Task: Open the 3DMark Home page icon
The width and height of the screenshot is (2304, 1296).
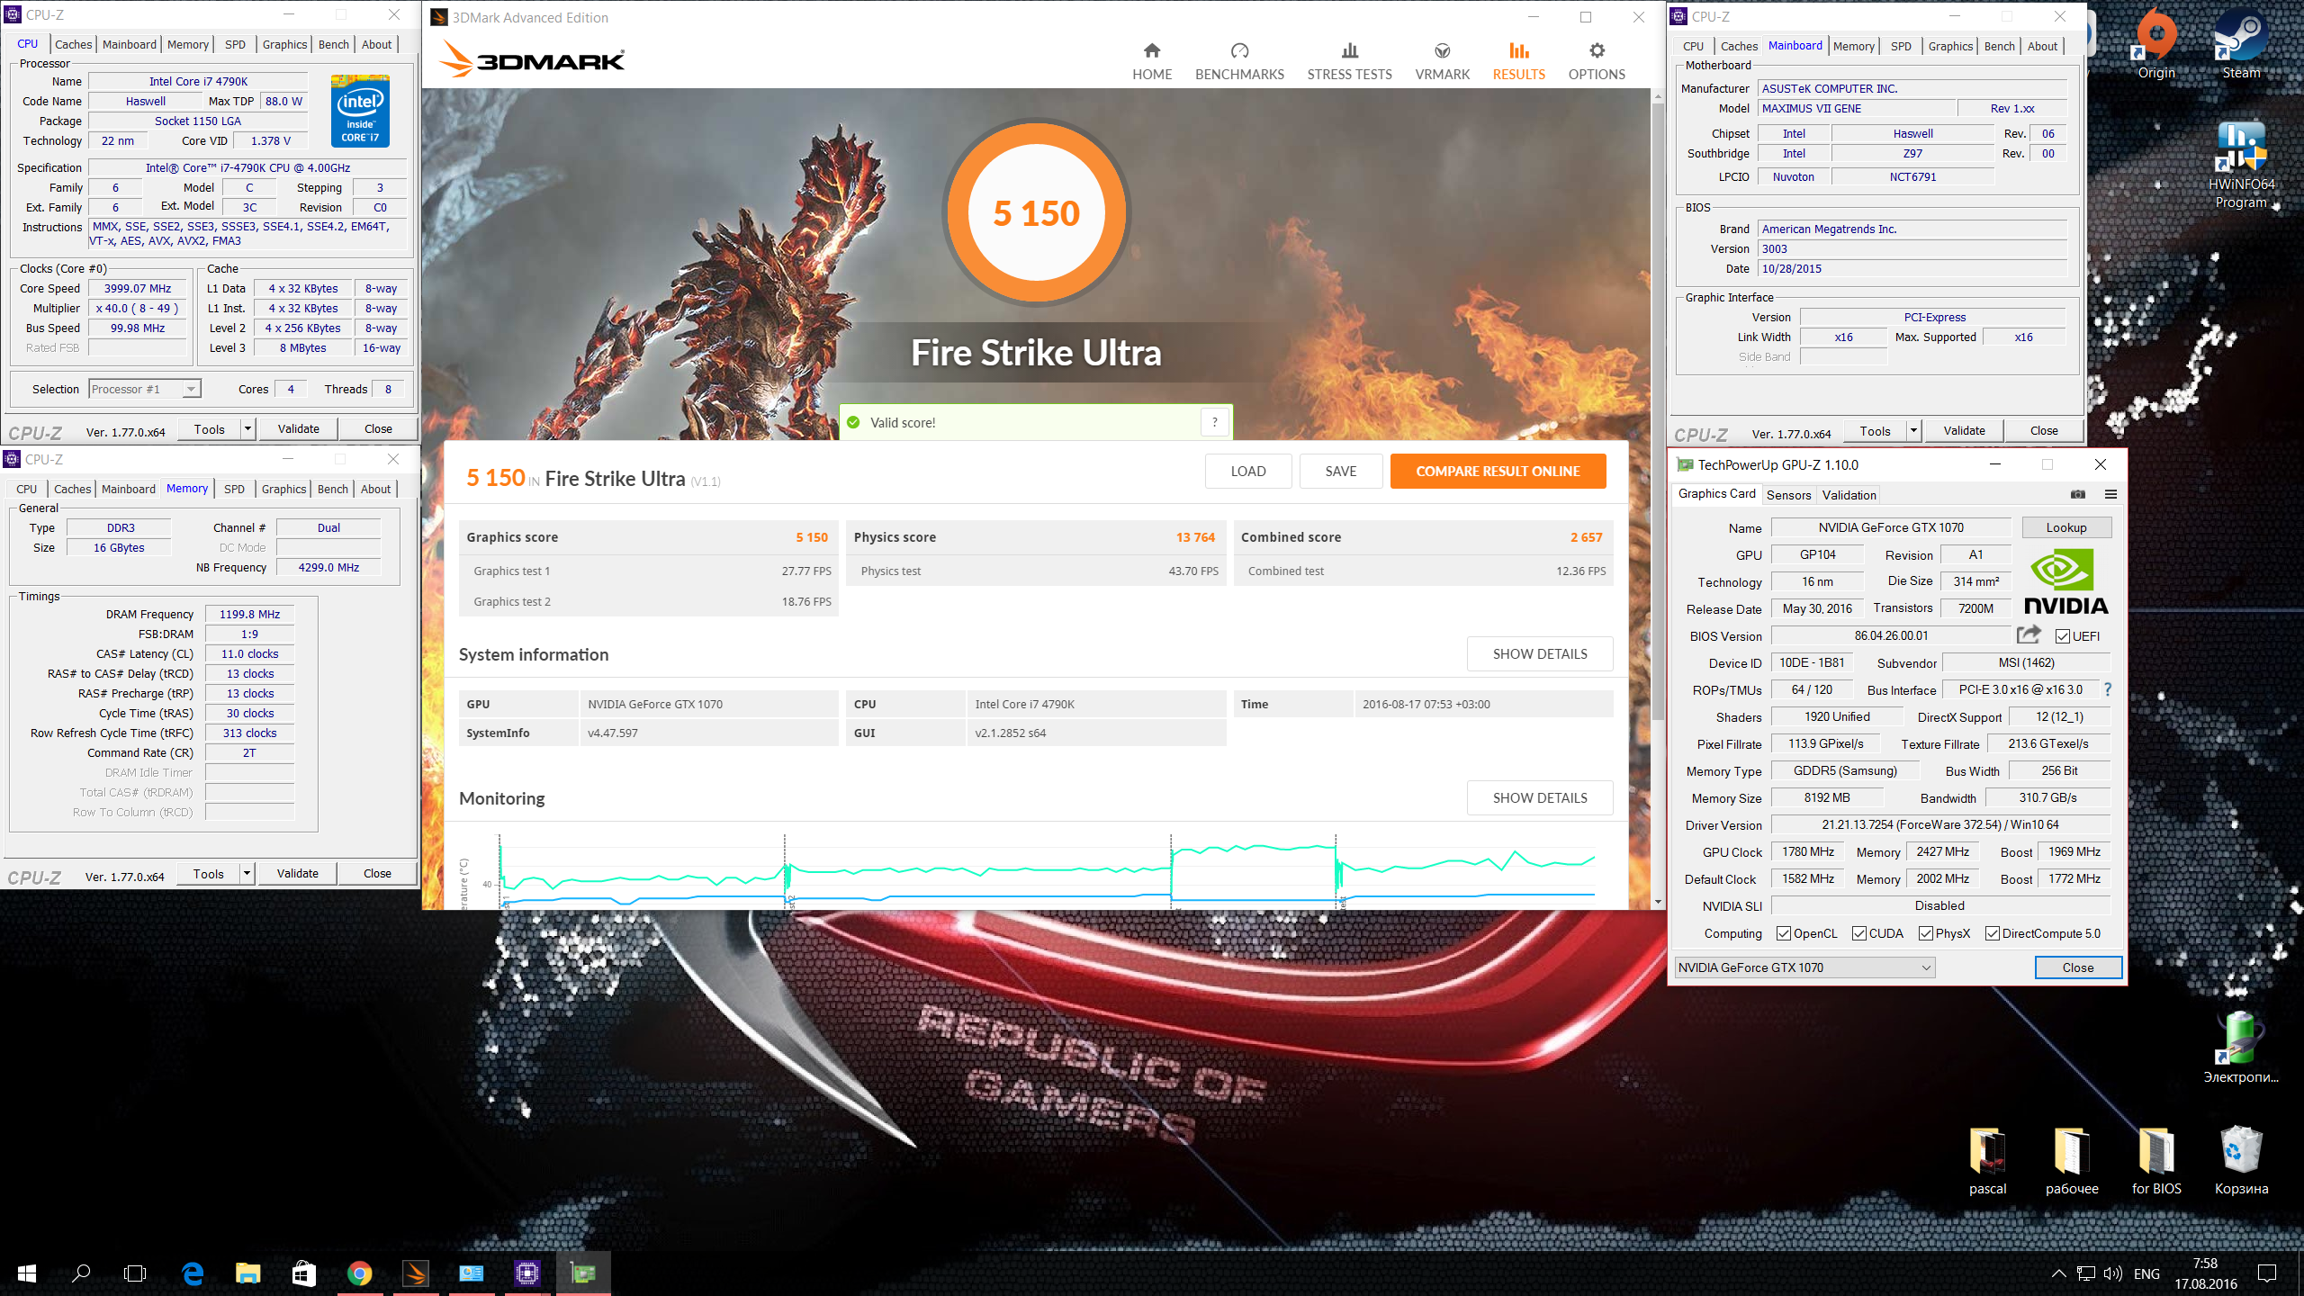Action: [1151, 51]
